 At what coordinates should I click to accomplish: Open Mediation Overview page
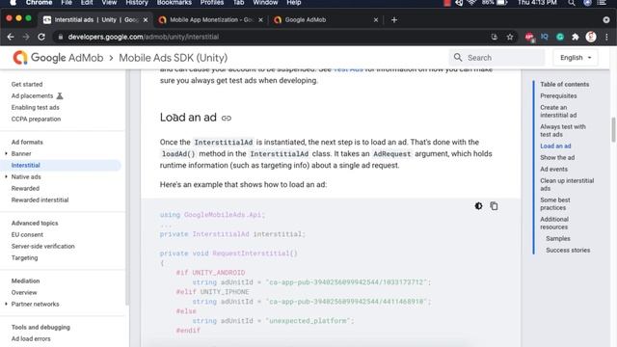(24, 292)
